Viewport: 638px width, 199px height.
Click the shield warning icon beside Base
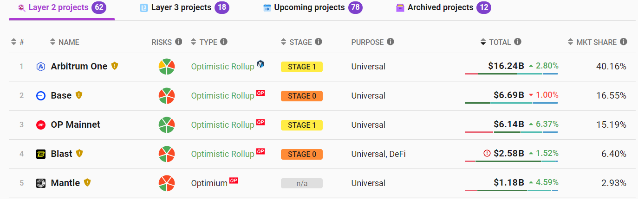click(79, 95)
